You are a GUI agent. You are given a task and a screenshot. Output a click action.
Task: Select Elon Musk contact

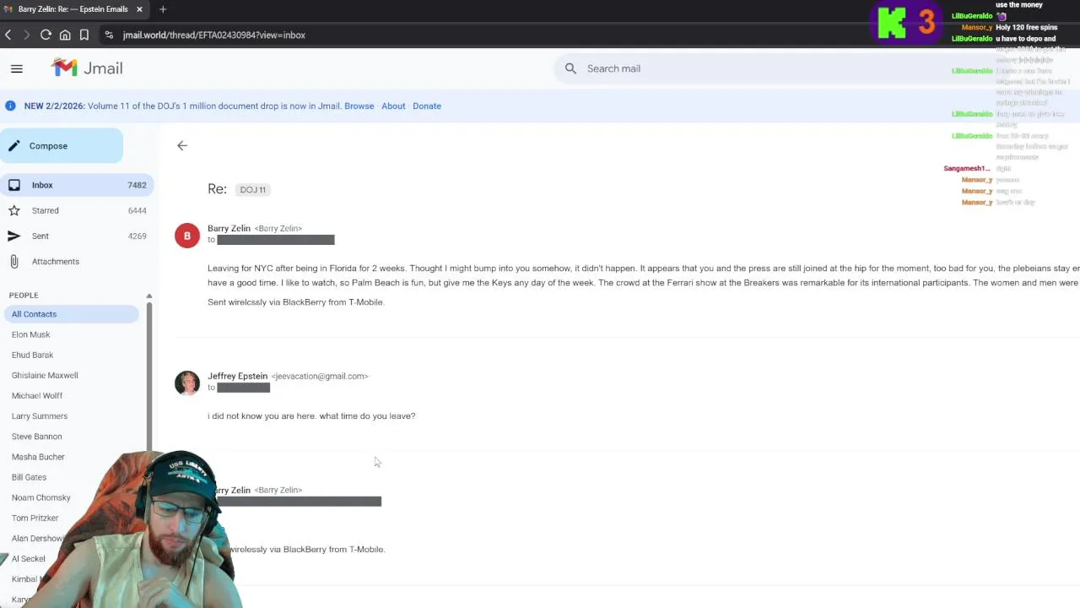31,334
